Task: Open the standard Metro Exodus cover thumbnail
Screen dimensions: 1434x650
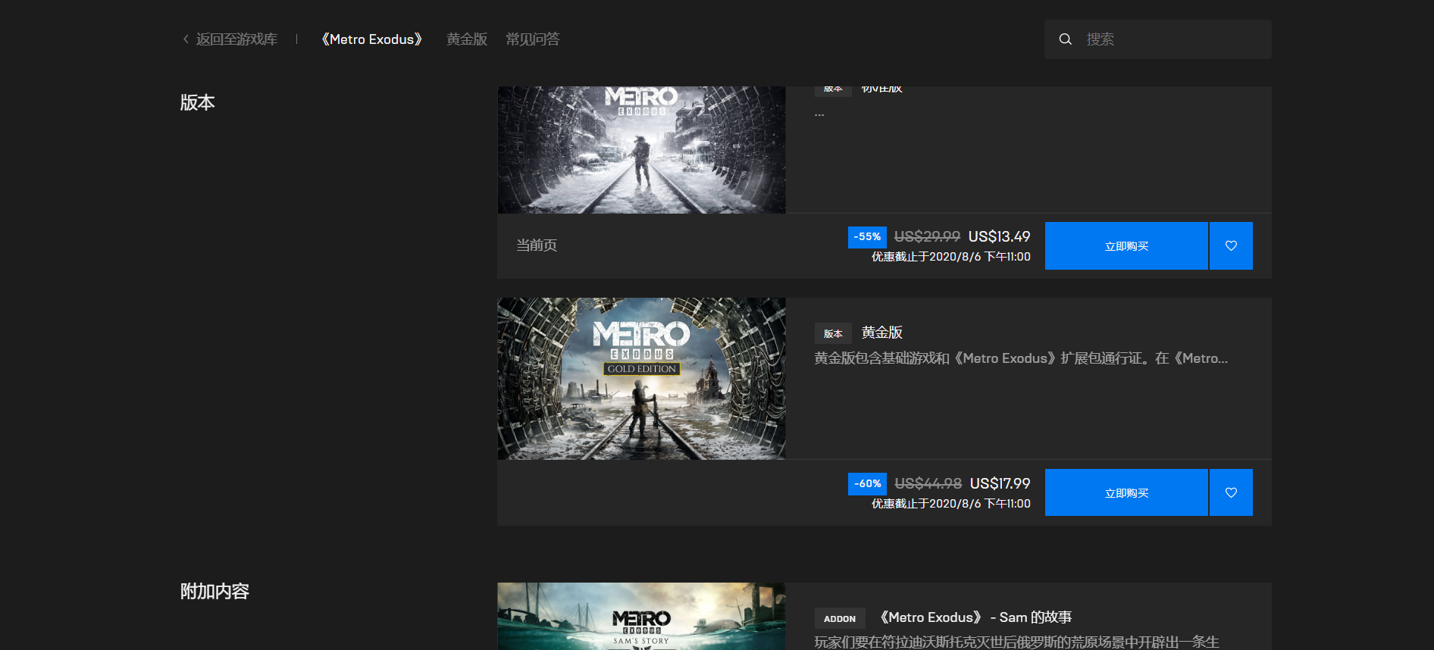Action: [641, 150]
